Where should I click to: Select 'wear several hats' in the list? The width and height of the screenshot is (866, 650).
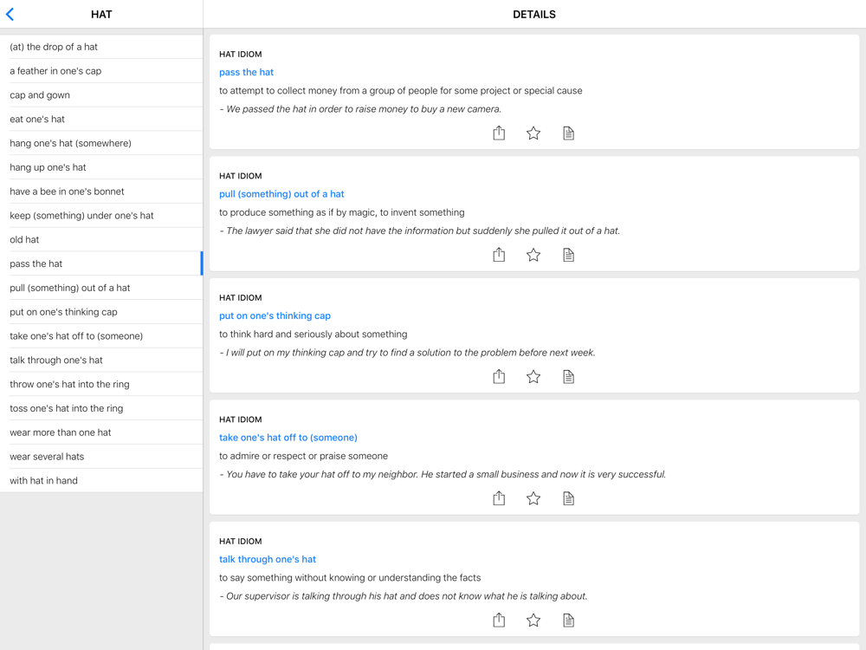click(101, 457)
